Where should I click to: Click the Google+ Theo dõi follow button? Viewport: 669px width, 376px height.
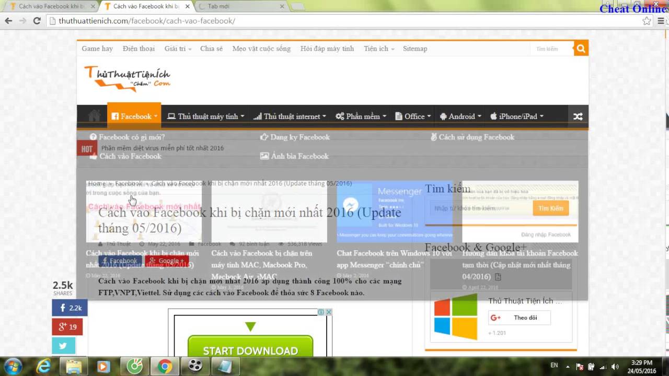point(520,318)
